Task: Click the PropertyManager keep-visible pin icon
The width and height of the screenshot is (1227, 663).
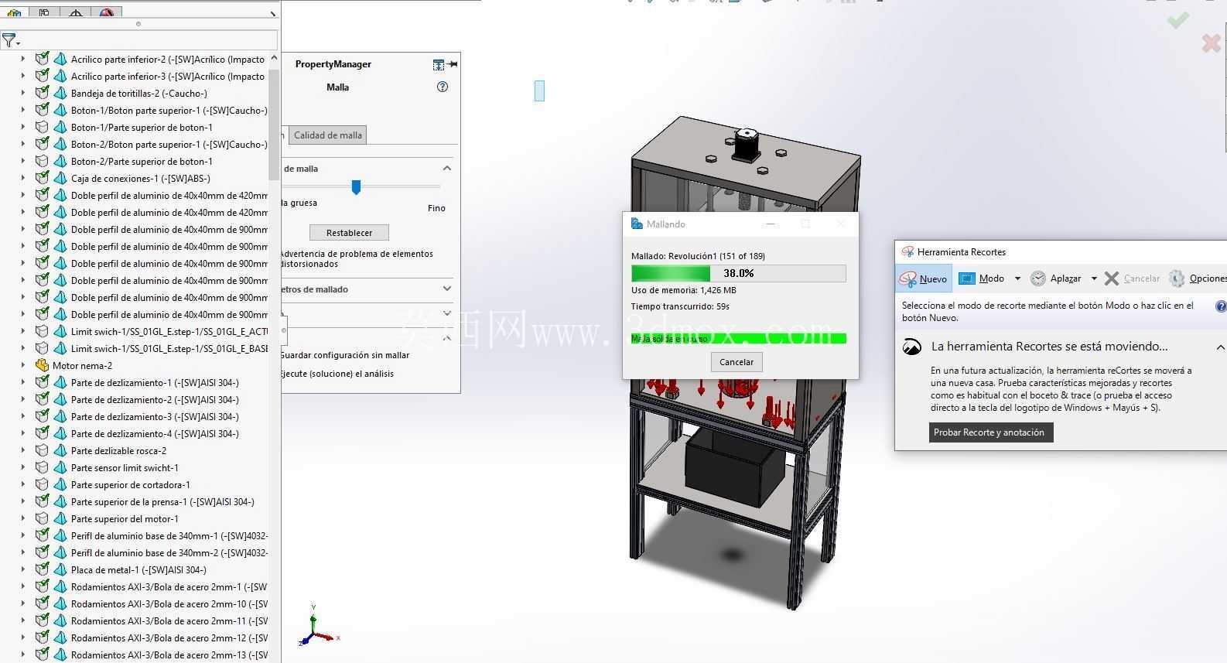Action: 453,64
